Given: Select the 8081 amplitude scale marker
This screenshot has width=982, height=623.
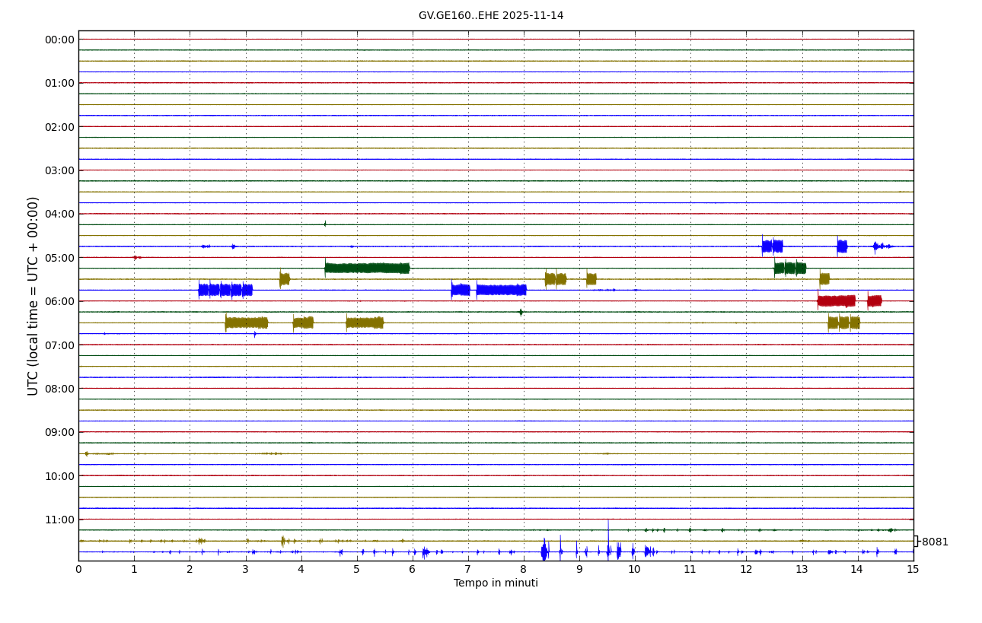Looking at the screenshot, I should (x=934, y=542).
